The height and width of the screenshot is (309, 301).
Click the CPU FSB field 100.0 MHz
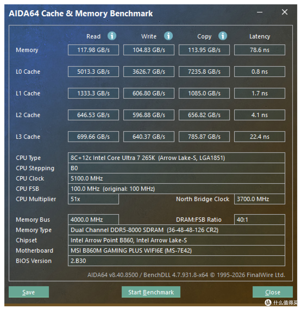[x=176, y=189]
